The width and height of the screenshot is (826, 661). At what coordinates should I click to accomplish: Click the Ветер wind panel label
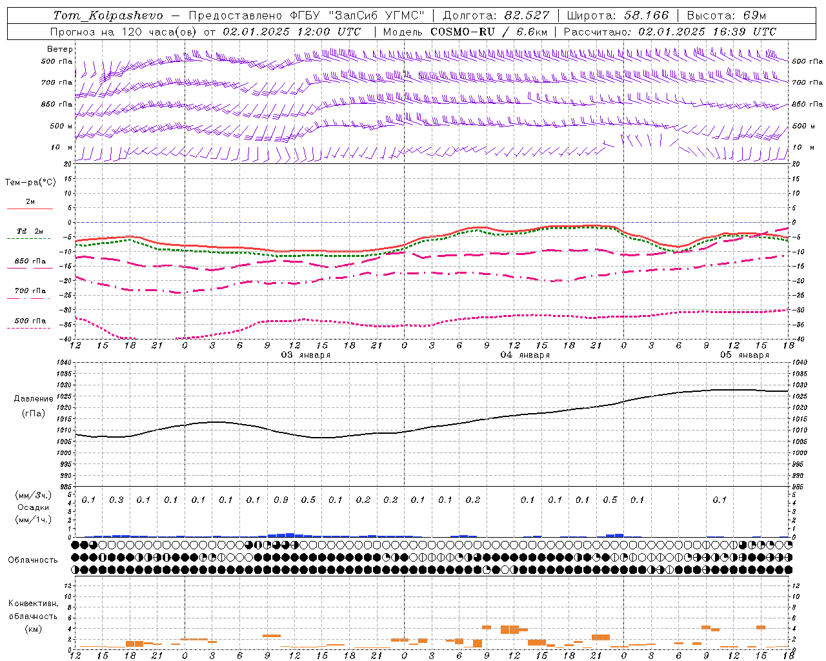point(60,49)
